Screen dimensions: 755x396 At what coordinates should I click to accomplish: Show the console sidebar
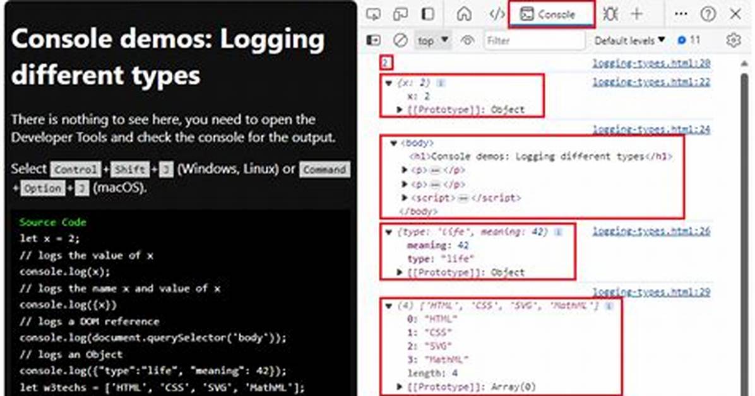(374, 40)
